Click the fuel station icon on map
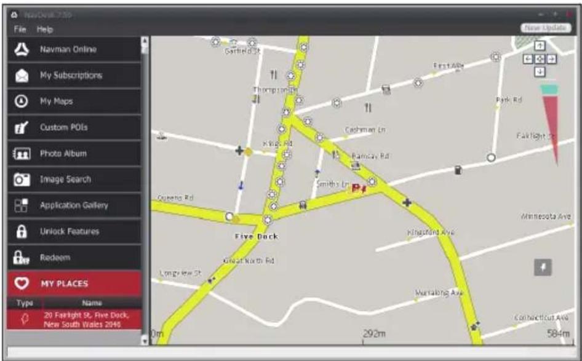 (x=458, y=170)
